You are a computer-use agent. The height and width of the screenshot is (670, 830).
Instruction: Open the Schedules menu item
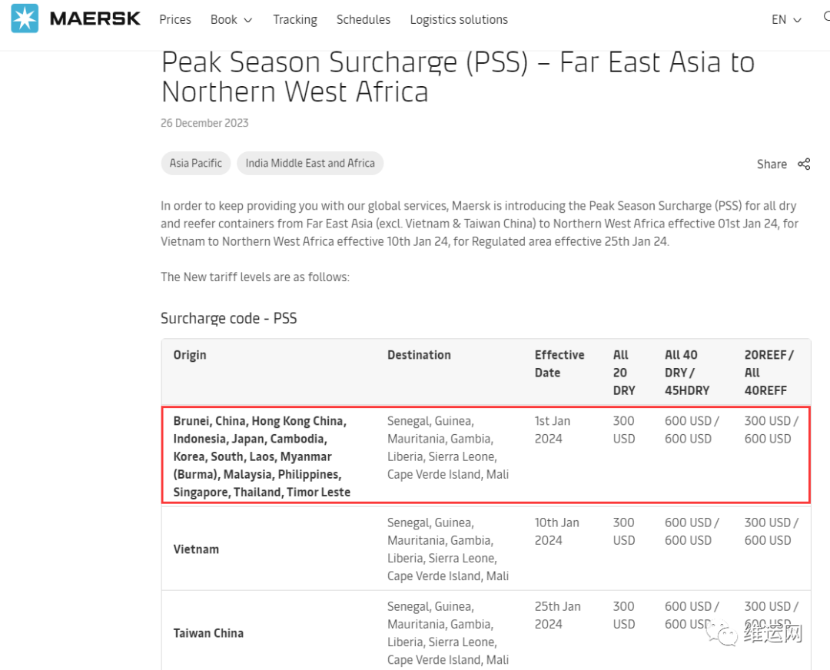(x=363, y=19)
